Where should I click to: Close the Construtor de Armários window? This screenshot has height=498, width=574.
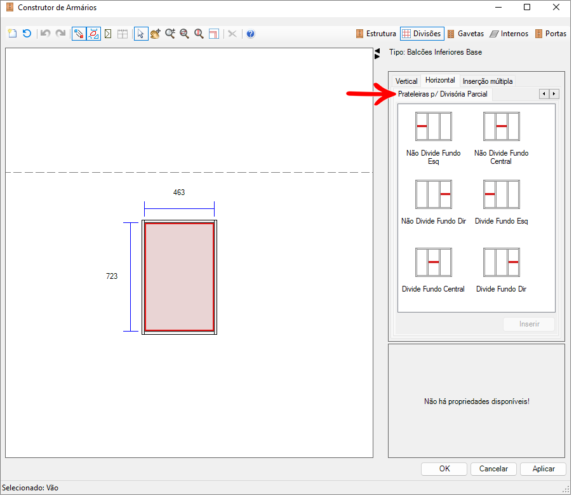(x=556, y=8)
